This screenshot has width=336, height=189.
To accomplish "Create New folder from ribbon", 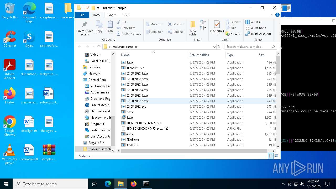I will [193, 28].
